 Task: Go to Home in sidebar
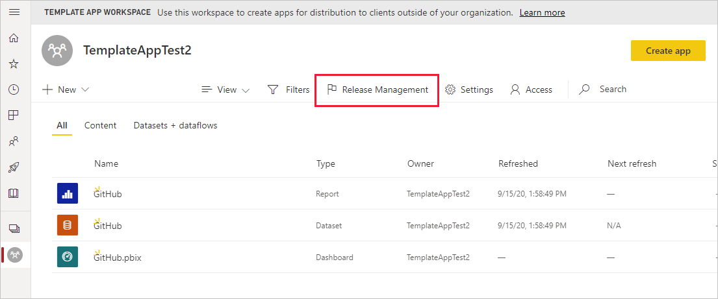tap(14, 38)
